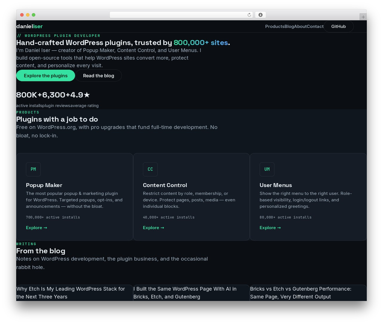Click the 6,300+ plugin reviews stat
The image size is (383, 324).
[x=56, y=100]
